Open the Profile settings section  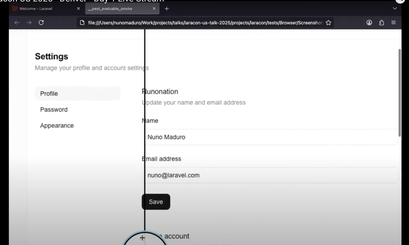point(77,94)
